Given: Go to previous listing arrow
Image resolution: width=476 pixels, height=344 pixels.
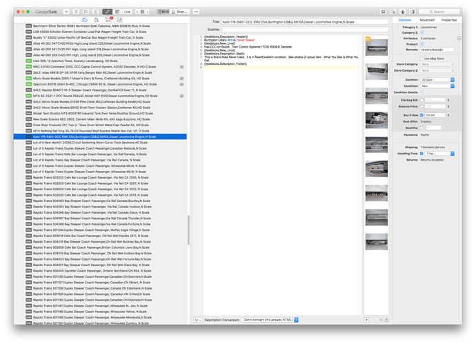Looking at the screenshot, I should [137, 12].
